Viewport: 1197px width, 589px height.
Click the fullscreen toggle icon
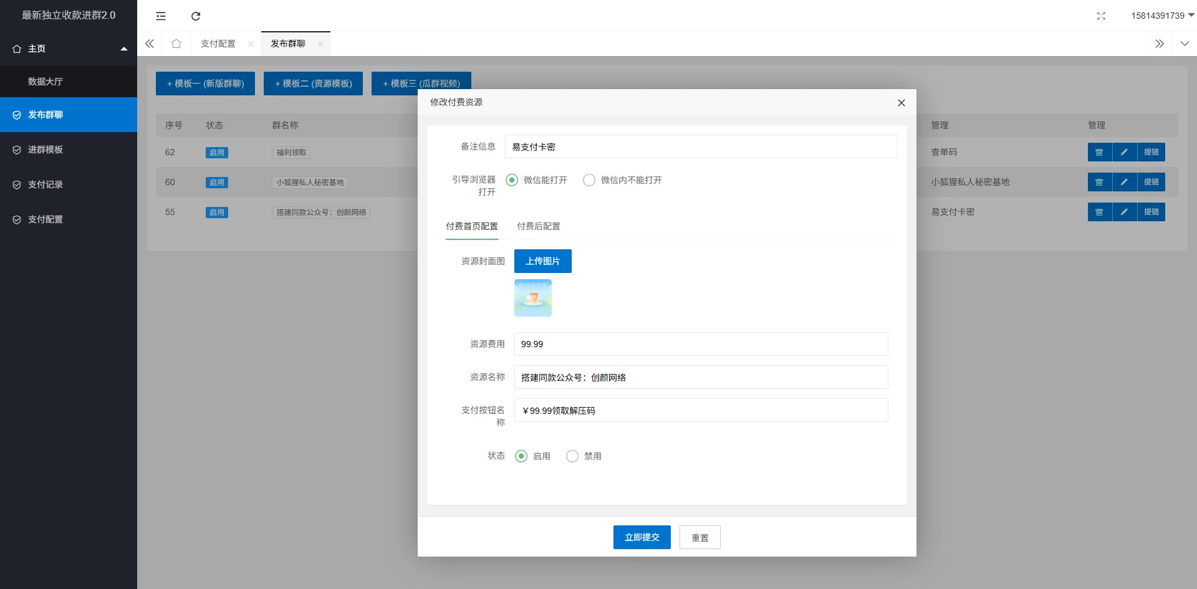pos(1101,16)
